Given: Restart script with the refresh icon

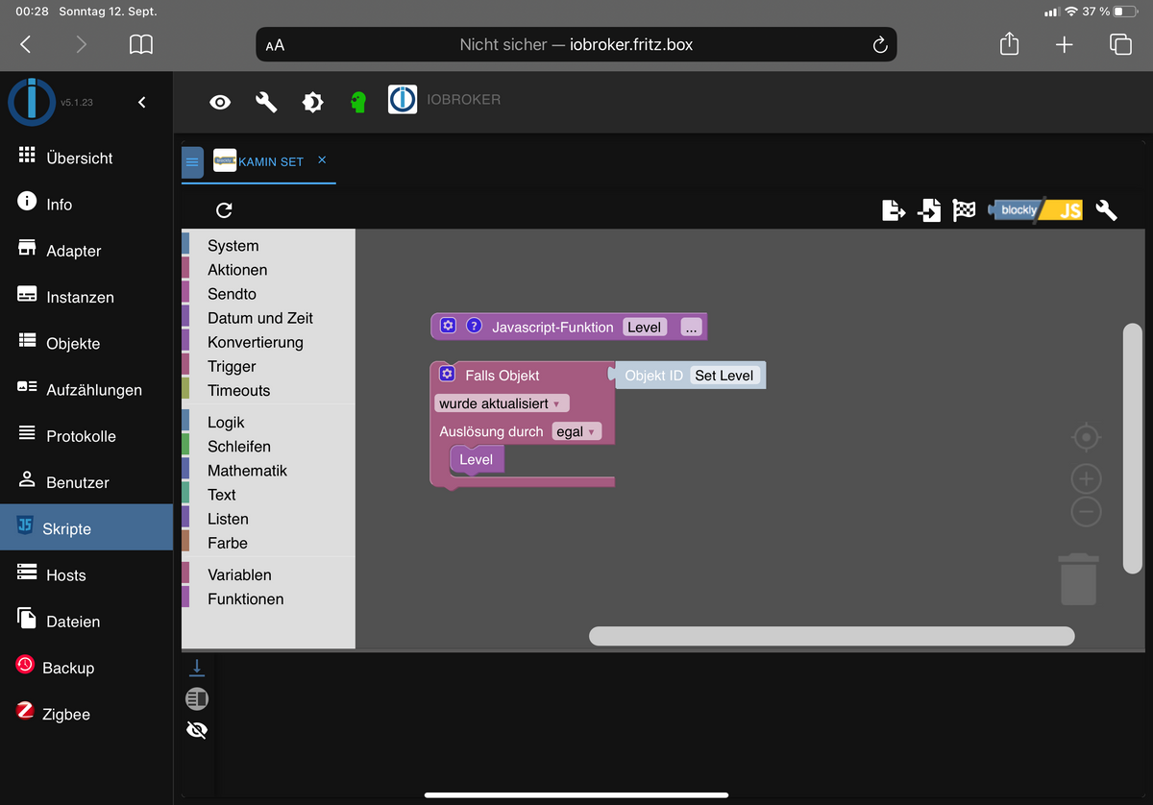Looking at the screenshot, I should [x=224, y=210].
